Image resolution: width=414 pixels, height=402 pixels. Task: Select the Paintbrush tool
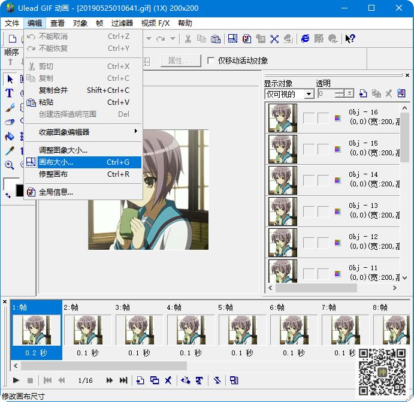[x=10, y=108]
